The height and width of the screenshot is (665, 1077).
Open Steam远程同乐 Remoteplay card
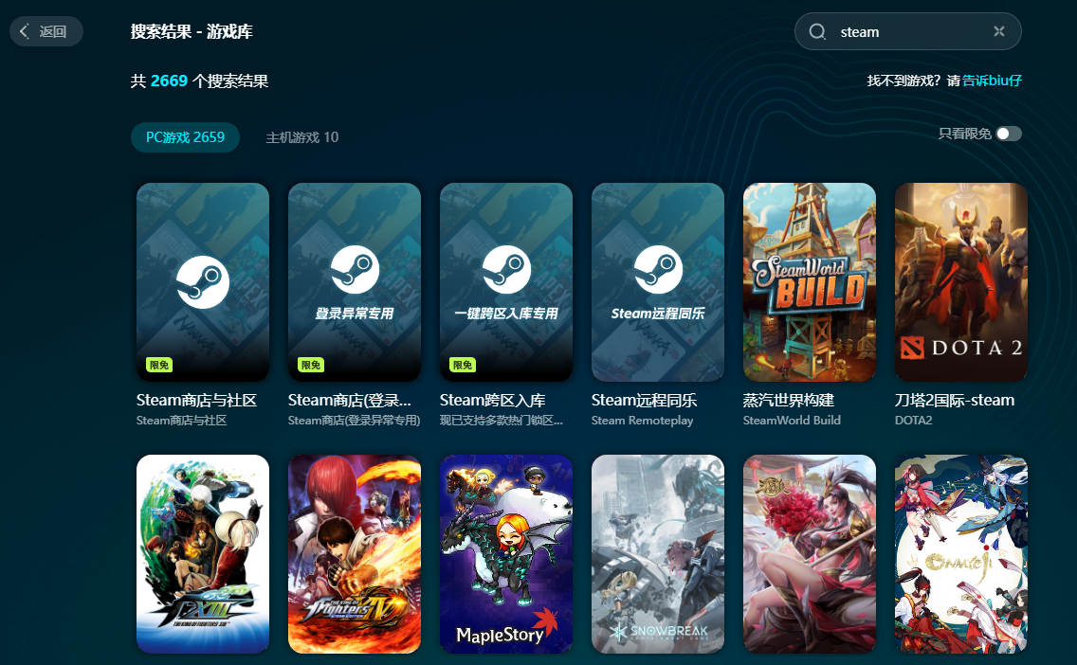658,281
